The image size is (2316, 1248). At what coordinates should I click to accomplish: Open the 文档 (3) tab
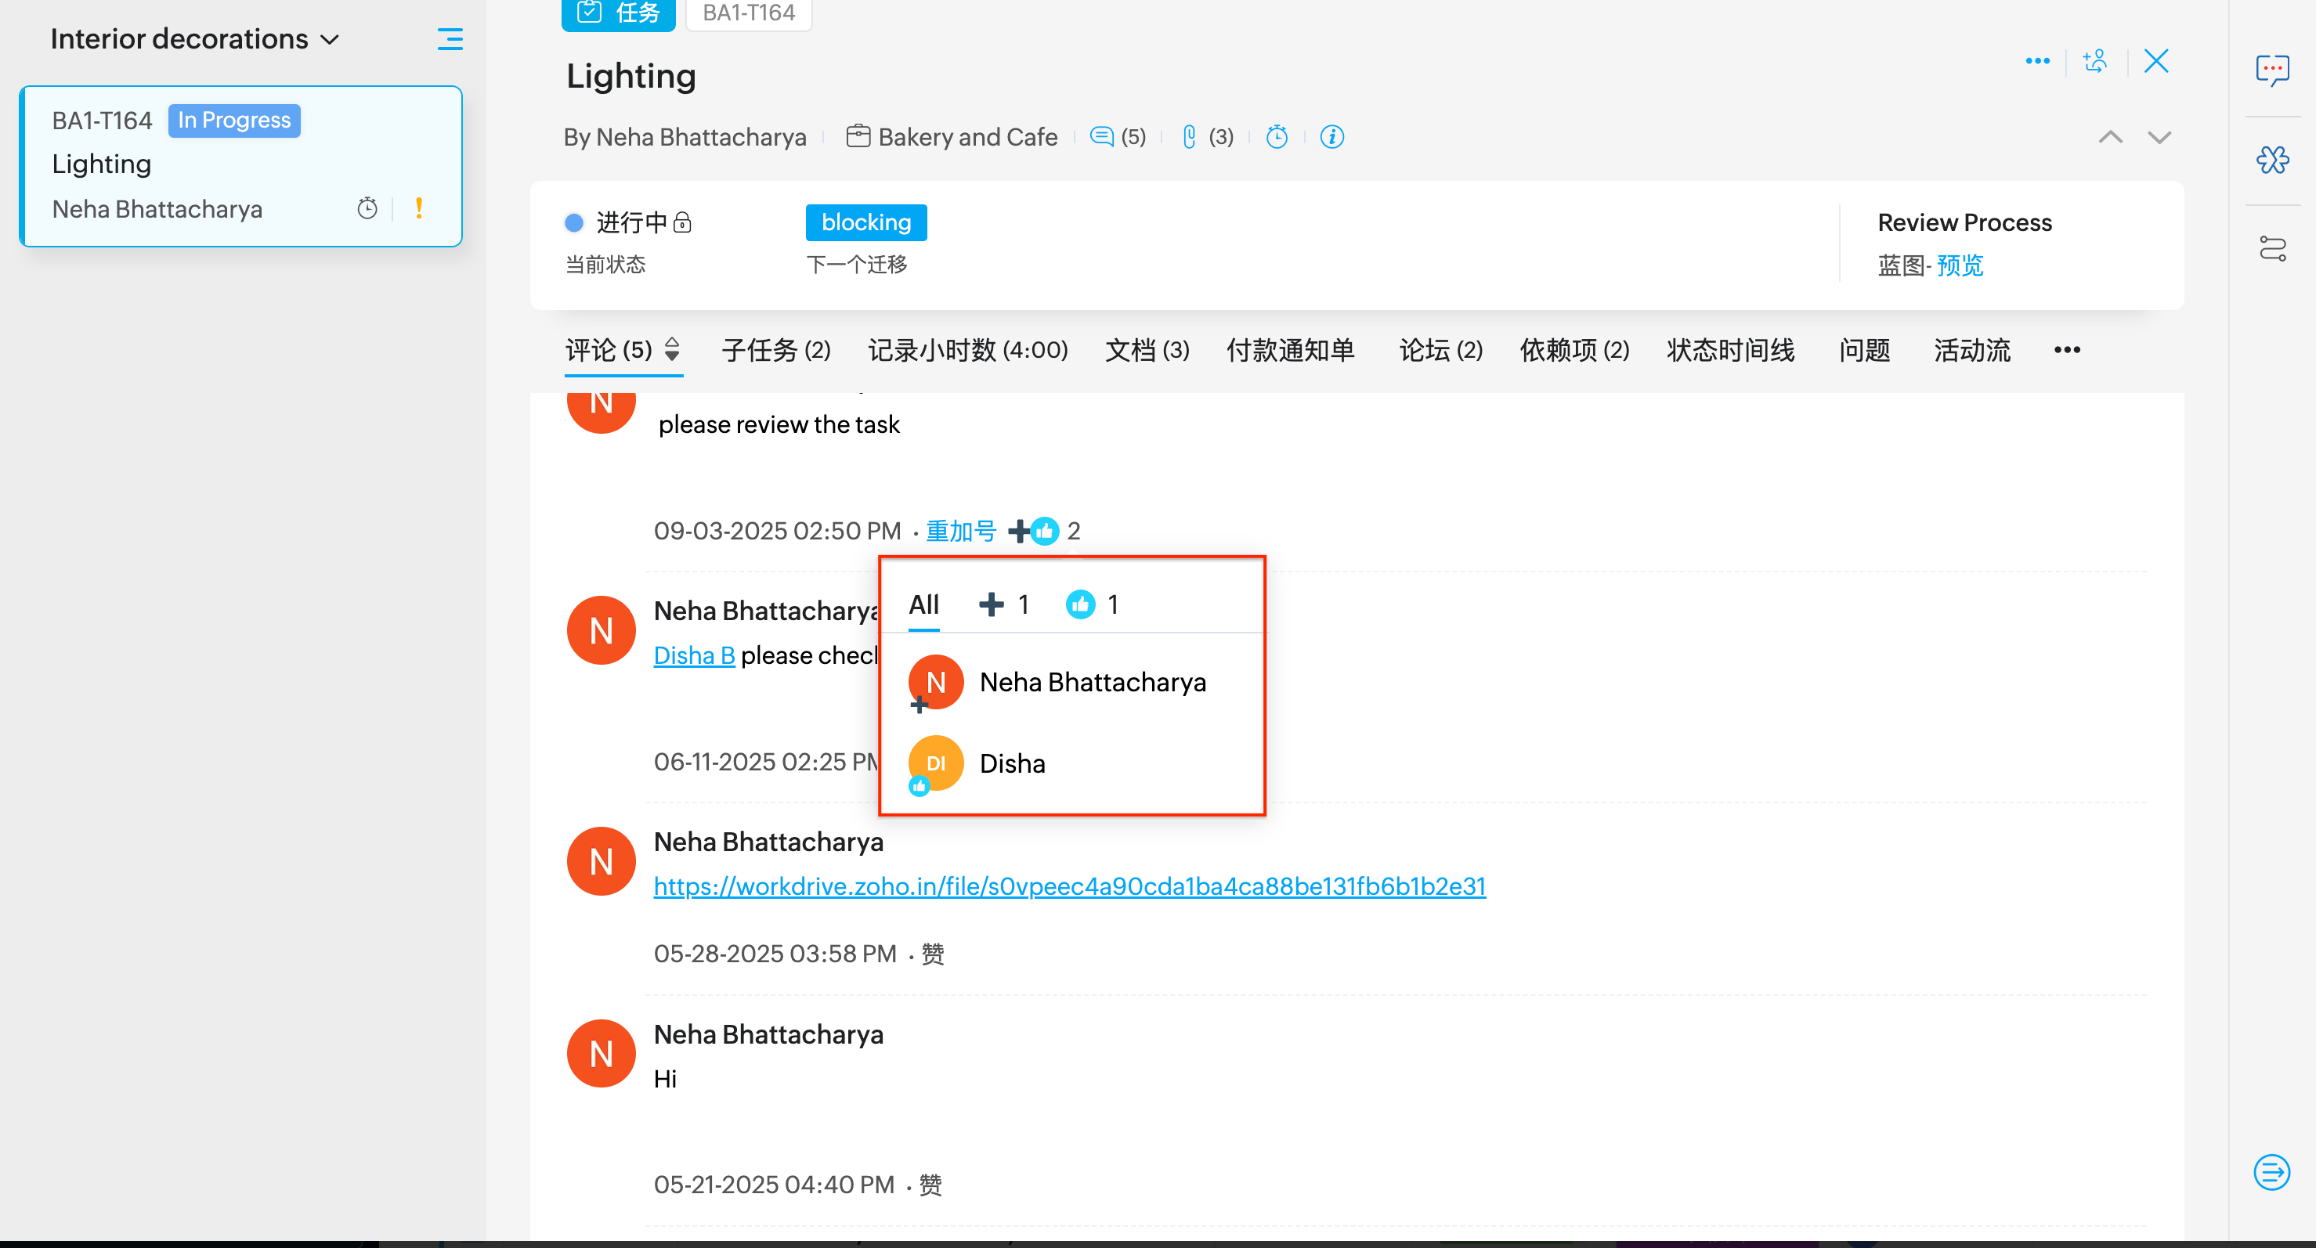tap(1147, 349)
